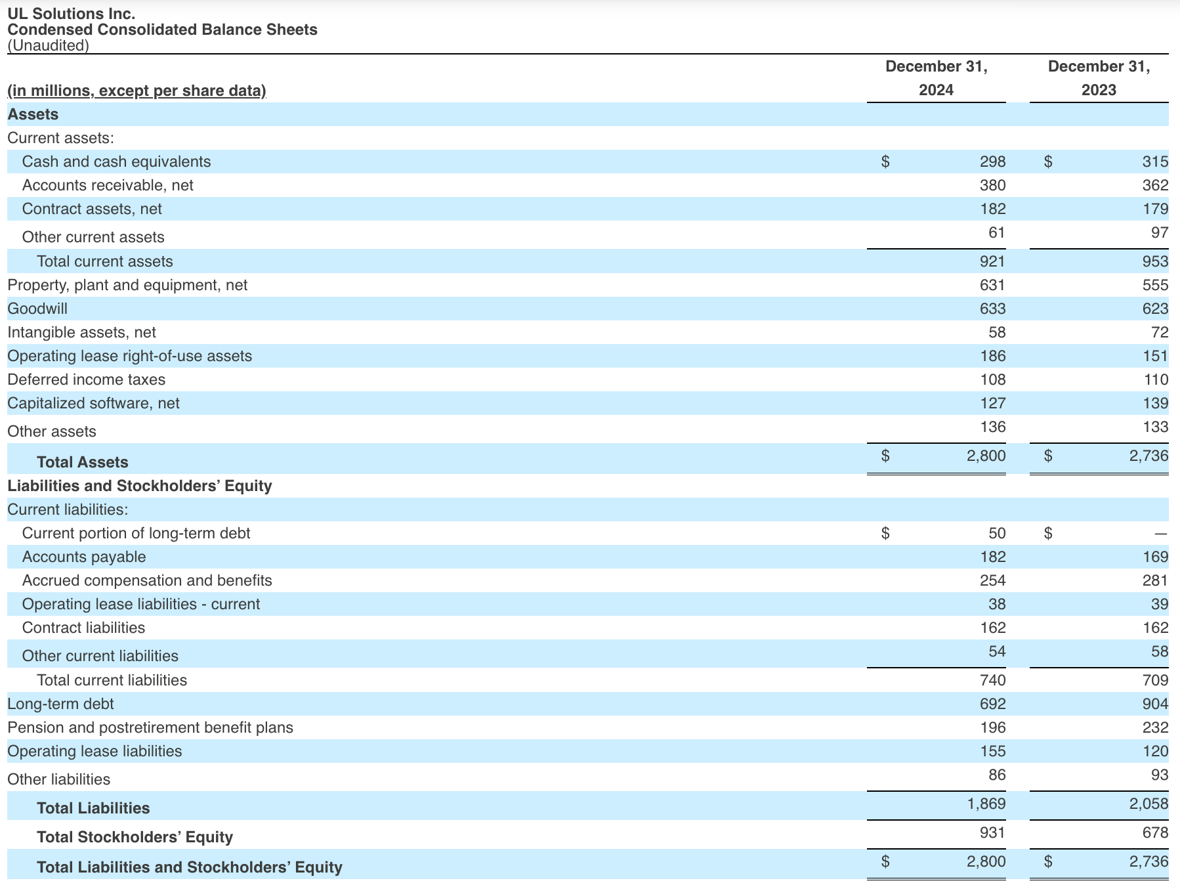Screen dimensions: 1180x885
Task: Click the 315 cash value for 2023
Action: (x=1155, y=162)
